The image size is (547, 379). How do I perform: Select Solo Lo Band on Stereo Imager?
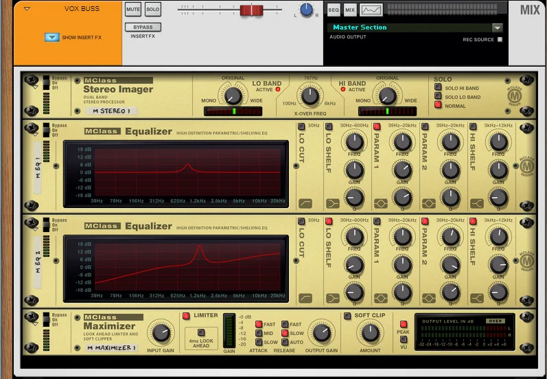(437, 97)
